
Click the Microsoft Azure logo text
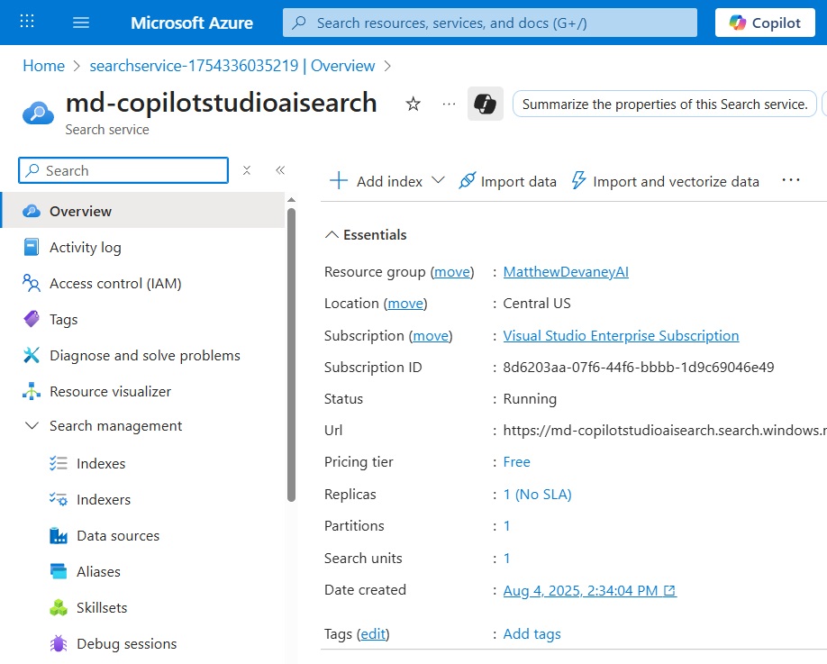[x=192, y=23]
